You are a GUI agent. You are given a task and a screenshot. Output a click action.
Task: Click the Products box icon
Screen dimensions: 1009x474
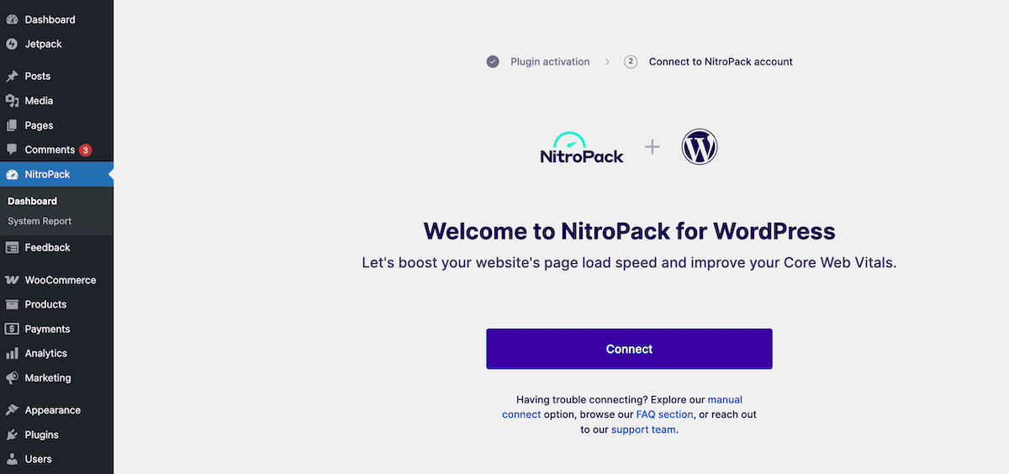point(12,304)
